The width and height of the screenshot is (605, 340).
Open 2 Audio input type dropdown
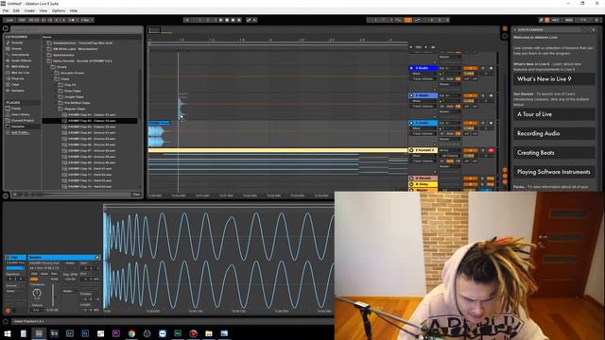[x=450, y=68]
